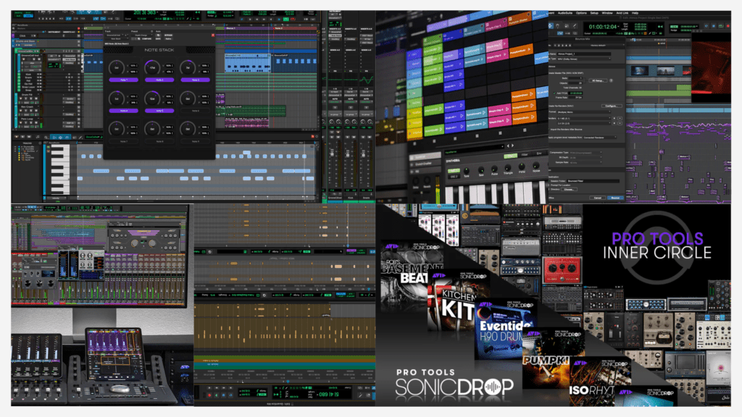Image resolution: width=742 pixels, height=417 pixels.
Task: Enable the inactive Note 6 button
Action: point(196,111)
